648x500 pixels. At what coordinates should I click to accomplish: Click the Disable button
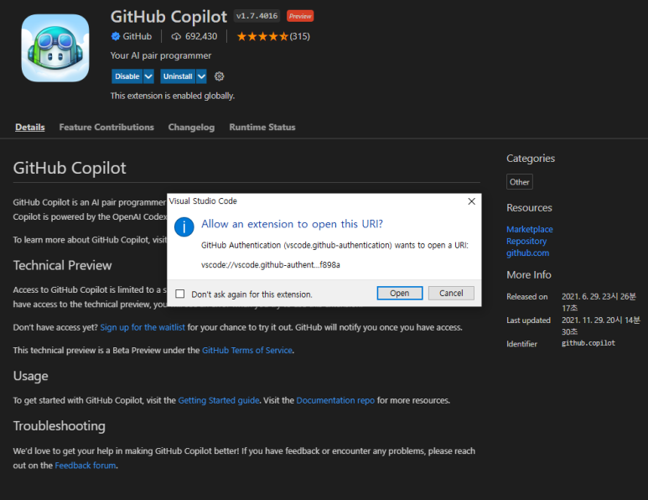(127, 76)
